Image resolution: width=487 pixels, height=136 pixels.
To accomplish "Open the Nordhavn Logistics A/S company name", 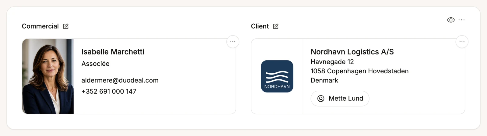I will tap(352, 52).
